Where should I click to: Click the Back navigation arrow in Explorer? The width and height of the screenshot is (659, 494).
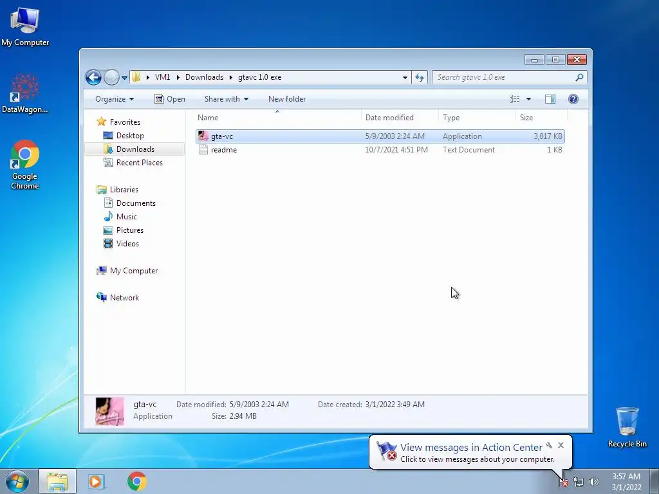[x=93, y=77]
